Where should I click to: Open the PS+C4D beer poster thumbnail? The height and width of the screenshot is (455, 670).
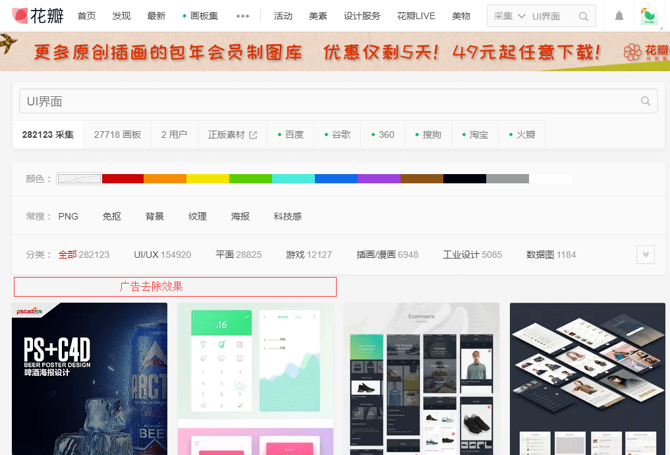pyautogui.click(x=90, y=379)
